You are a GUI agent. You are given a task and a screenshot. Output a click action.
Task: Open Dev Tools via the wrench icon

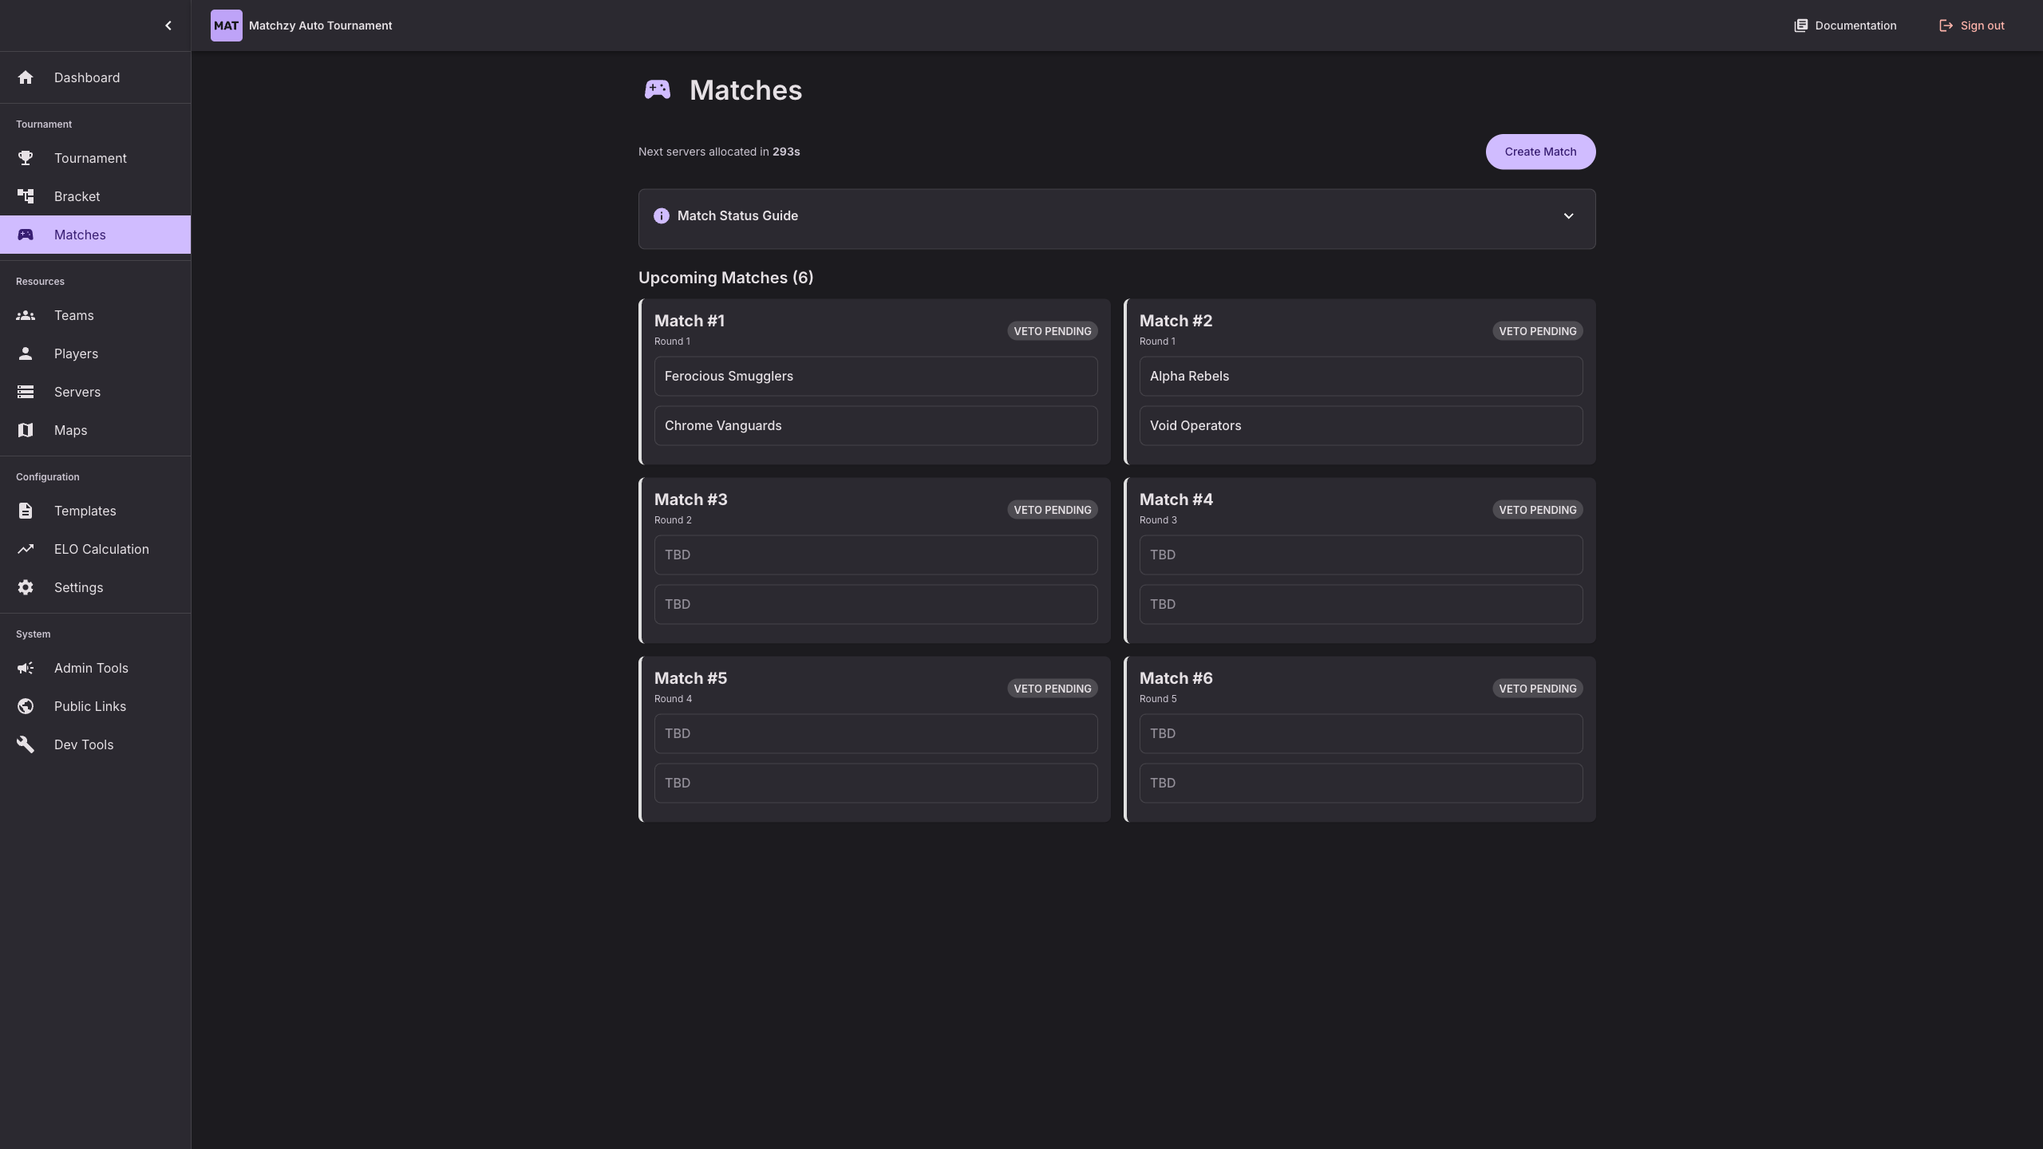click(x=26, y=744)
